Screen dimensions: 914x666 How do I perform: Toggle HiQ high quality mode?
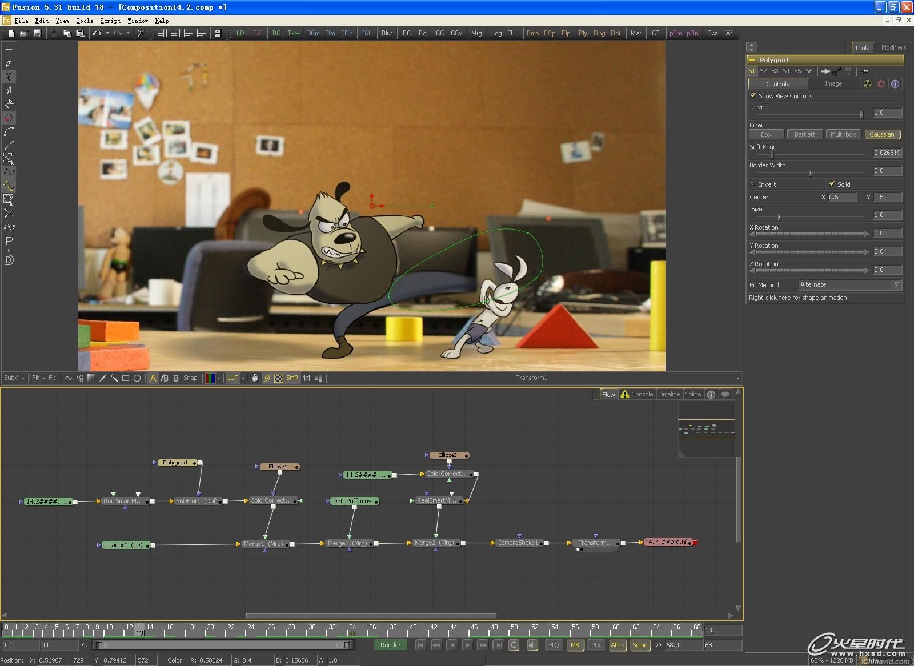coord(554,645)
